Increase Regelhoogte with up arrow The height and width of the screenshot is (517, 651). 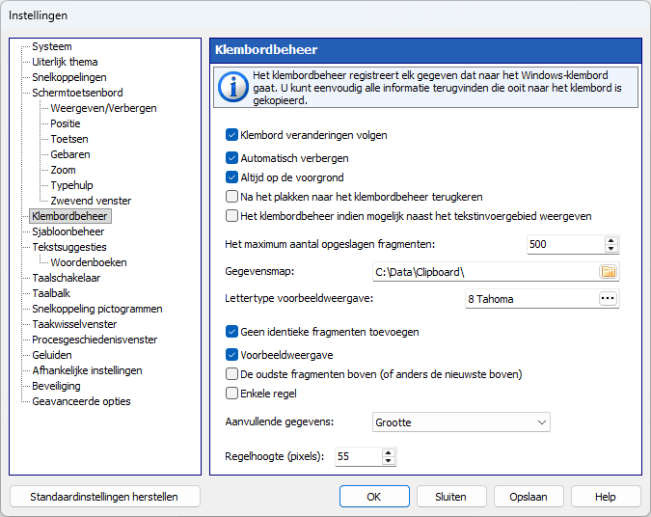tap(388, 452)
